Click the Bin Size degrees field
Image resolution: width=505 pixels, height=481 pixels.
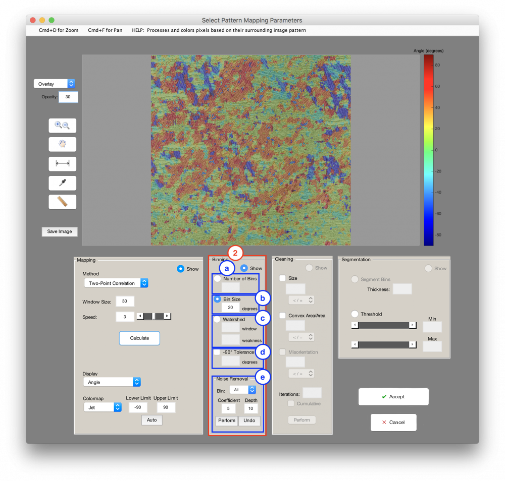coord(231,308)
